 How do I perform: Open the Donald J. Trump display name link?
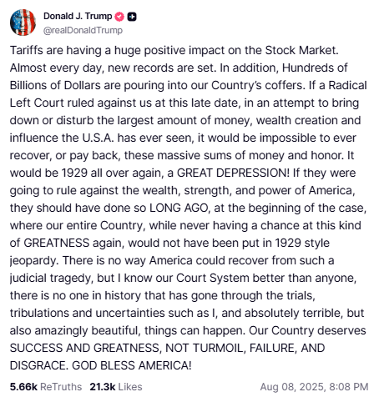[78, 16]
